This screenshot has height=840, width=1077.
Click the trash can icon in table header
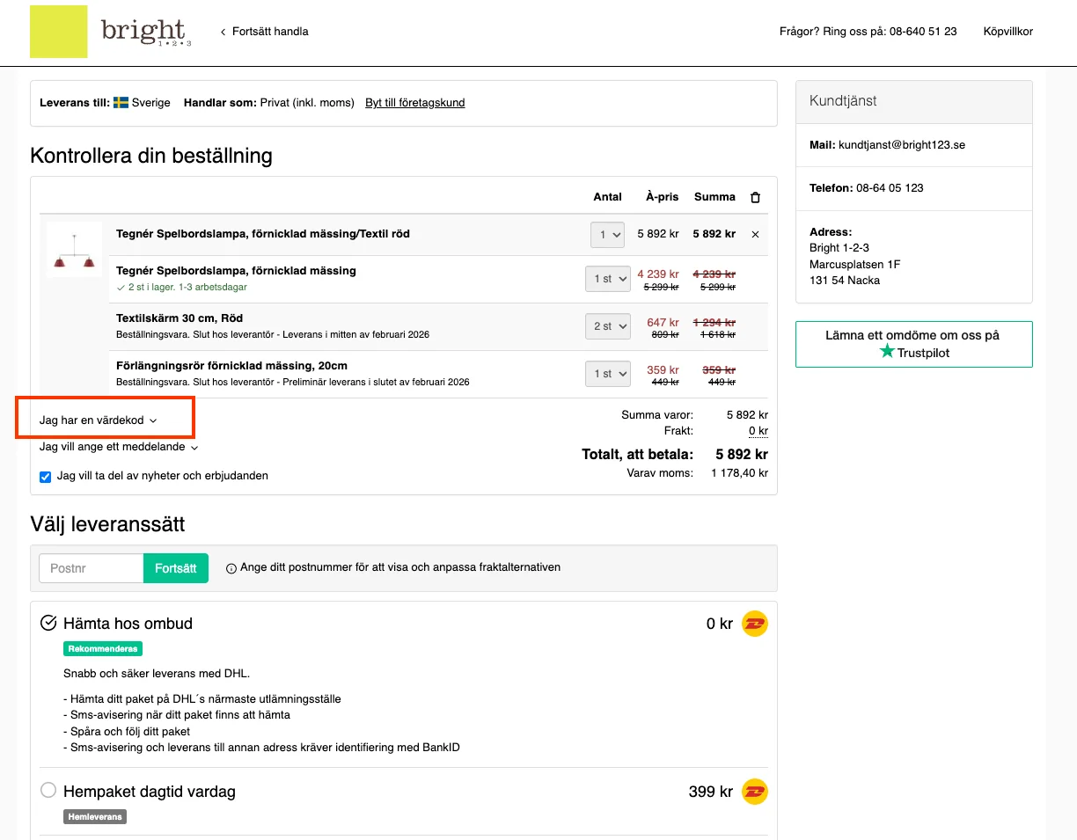[755, 197]
